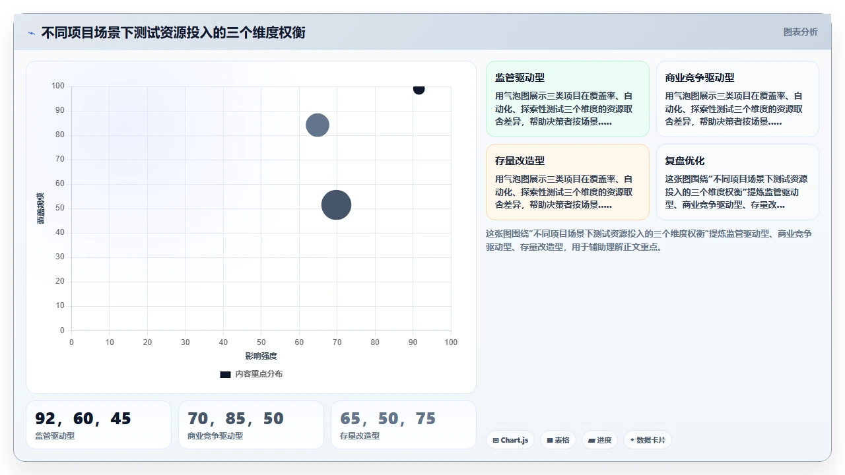Click the summary paragraph below the cards

tap(649, 240)
